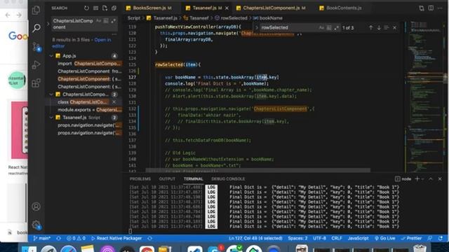Open the DEBUG CONSOLE panel tab
Screen dimensions: 449x252
tap(228, 179)
